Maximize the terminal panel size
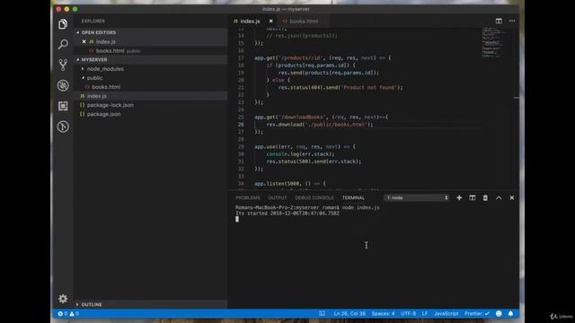The width and height of the screenshot is (575, 323). 499,197
